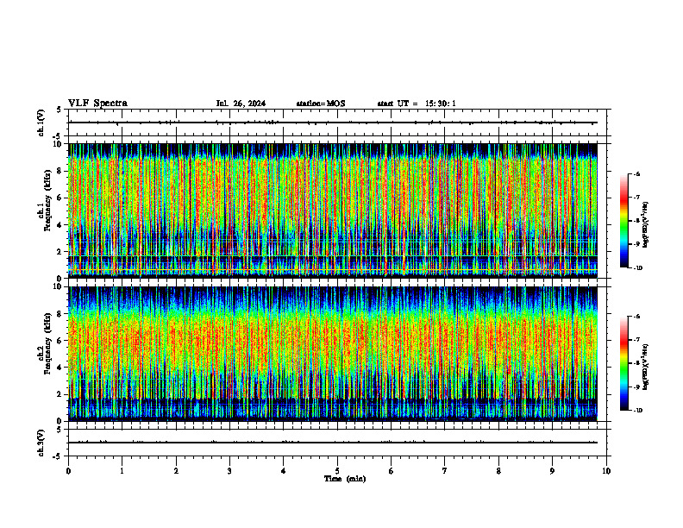Click the ch.2 color bar log(PSD) label

646,367
